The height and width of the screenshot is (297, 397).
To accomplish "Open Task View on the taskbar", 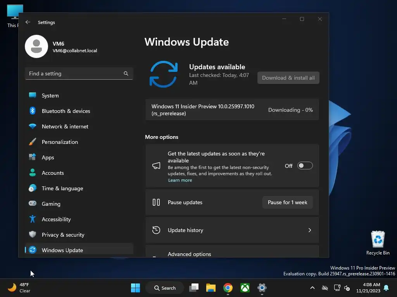I will point(194,288).
